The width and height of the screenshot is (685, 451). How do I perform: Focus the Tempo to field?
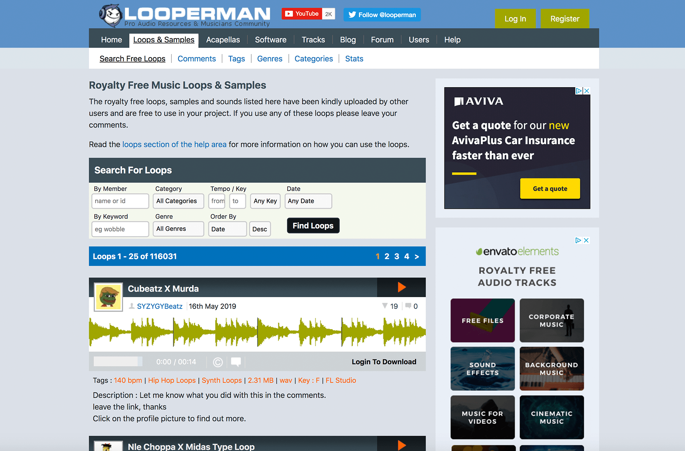coord(237,201)
